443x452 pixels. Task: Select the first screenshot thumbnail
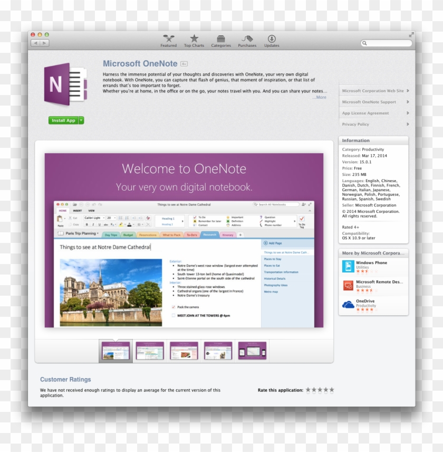(115, 351)
